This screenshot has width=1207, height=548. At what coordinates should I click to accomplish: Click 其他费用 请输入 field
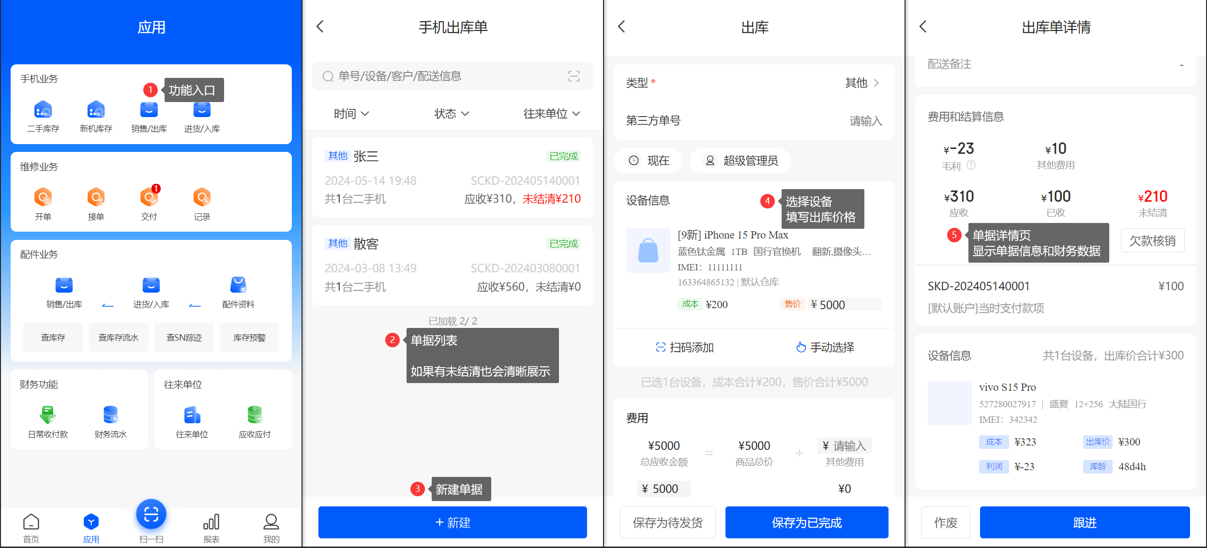pyautogui.click(x=845, y=445)
